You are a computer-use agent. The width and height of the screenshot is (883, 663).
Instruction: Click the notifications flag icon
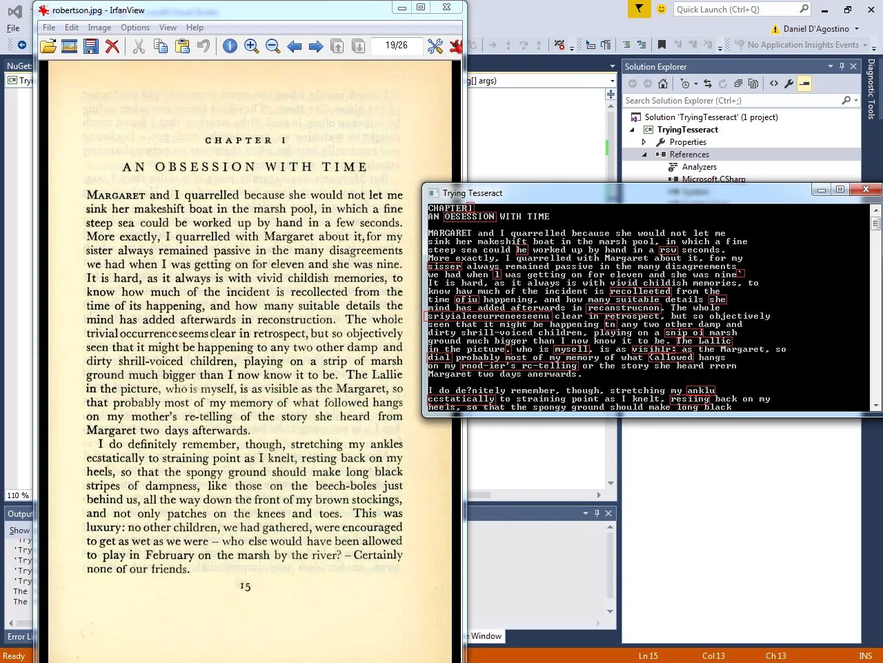pyautogui.click(x=639, y=8)
